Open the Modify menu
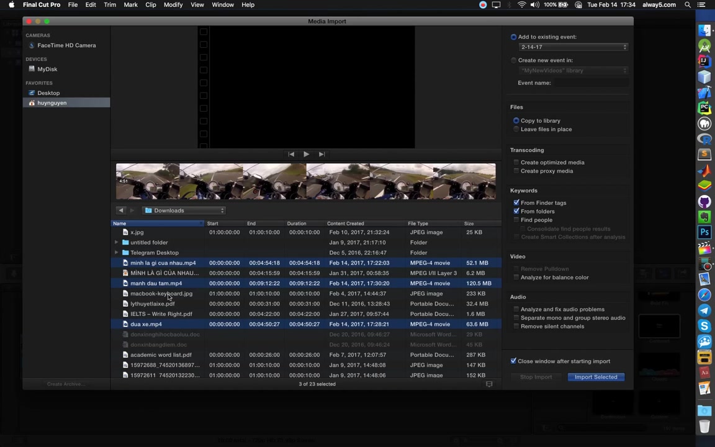Viewport: 715px width, 447px height. [173, 5]
